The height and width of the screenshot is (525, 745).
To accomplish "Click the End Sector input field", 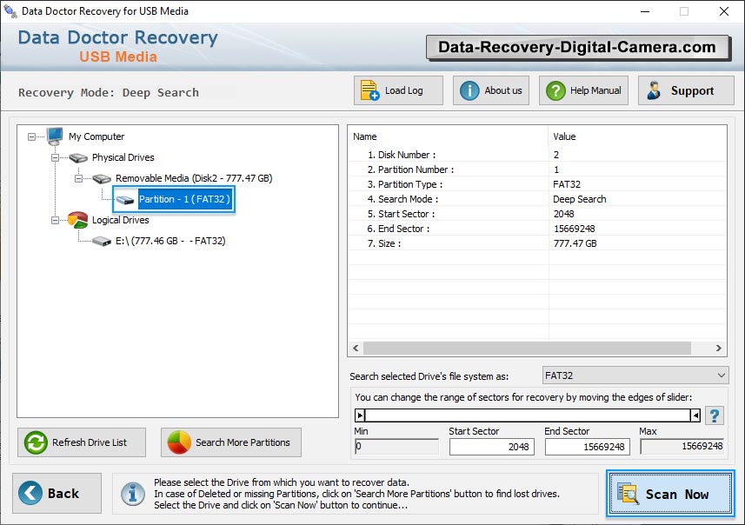I will 588,447.
